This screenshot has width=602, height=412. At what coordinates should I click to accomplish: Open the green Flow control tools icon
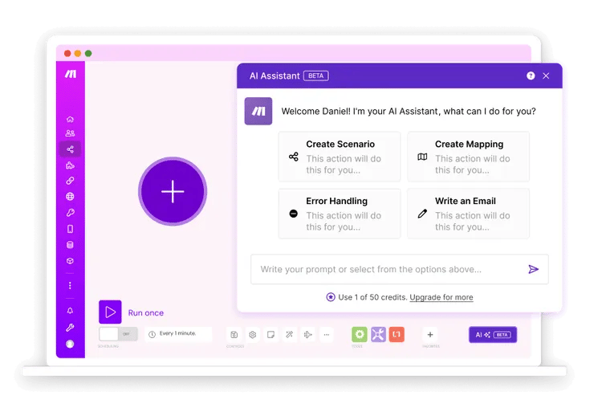360,334
